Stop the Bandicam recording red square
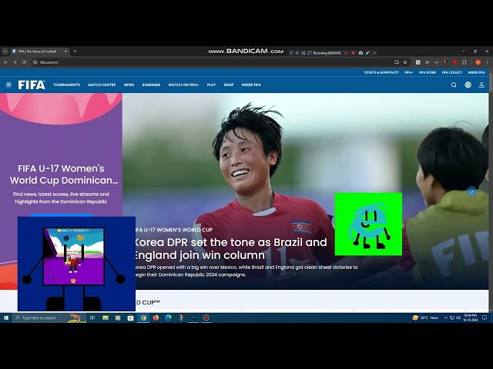This screenshot has width=493, height=369. click(x=353, y=53)
